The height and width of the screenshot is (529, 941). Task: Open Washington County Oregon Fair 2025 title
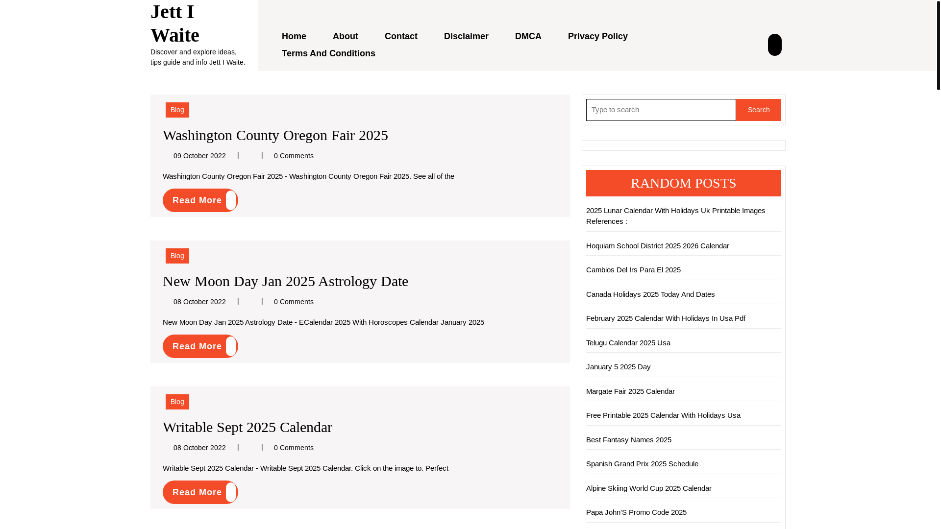275,135
